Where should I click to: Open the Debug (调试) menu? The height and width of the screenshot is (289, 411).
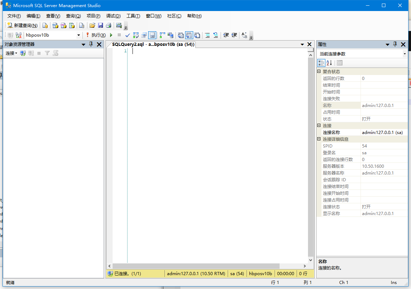coord(113,16)
